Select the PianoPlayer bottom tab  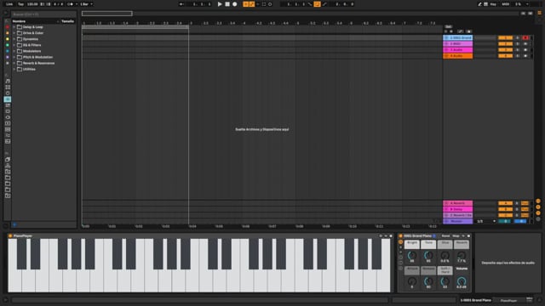[509, 300]
